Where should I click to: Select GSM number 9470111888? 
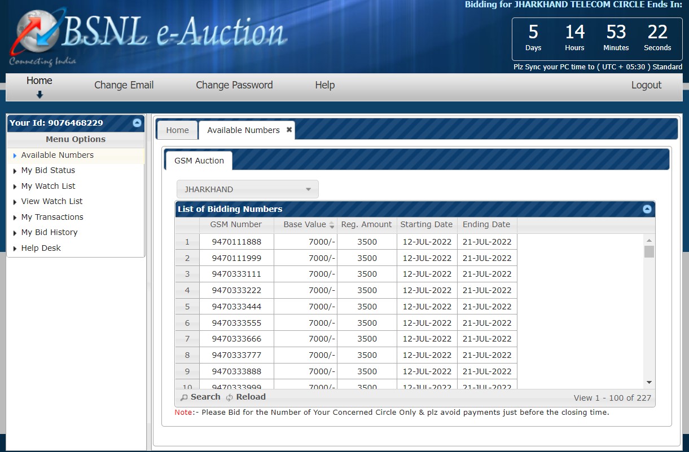[236, 242]
